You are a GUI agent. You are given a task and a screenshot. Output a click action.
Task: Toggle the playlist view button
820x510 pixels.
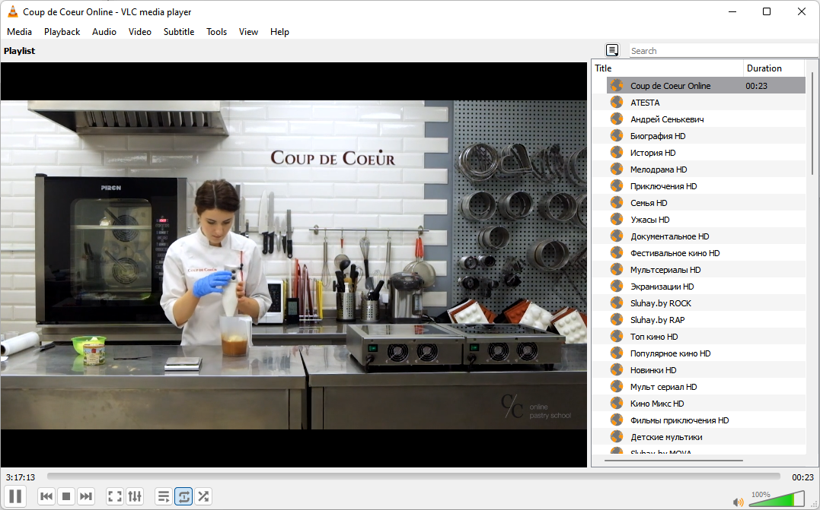pyautogui.click(x=164, y=496)
